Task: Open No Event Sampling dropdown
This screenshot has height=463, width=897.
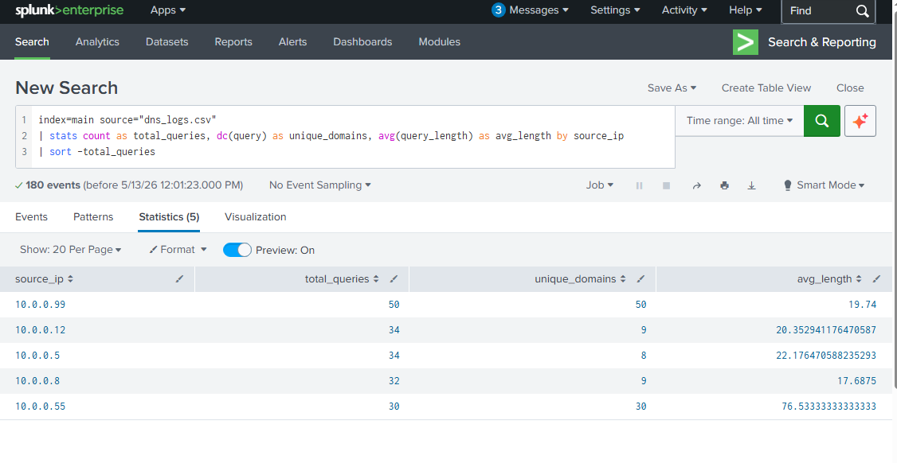Action: [319, 185]
